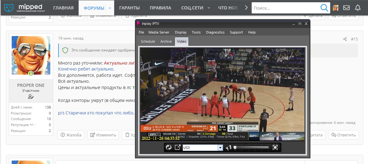Open the bell notifications icon
This screenshot has width=368, height=164.
click(x=358, y=8)
